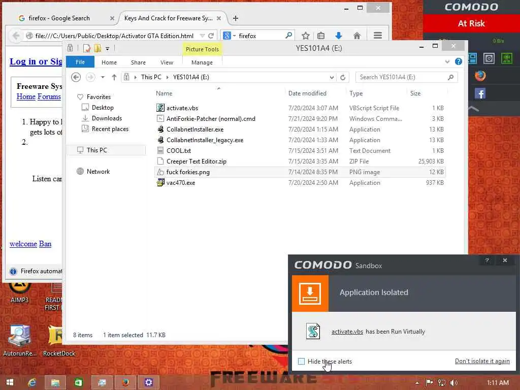Expand the address bar history dropdown
Screen dimensions: 520x390
(331, 77)
